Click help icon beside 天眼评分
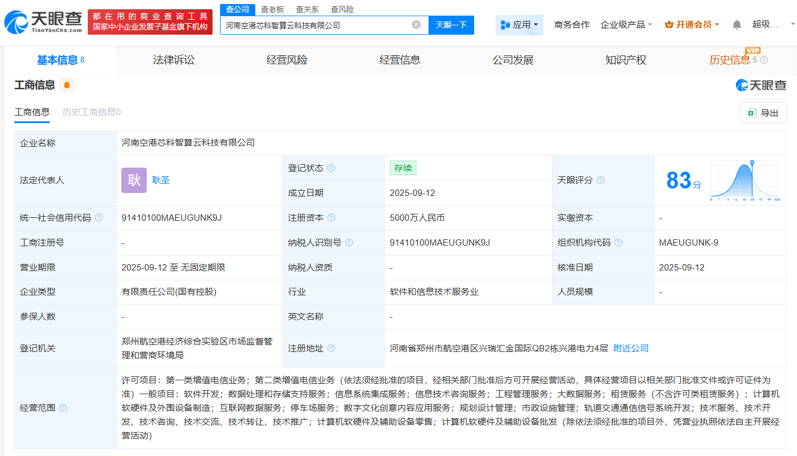This screenshot has width=797, height=456. [601, 180]
